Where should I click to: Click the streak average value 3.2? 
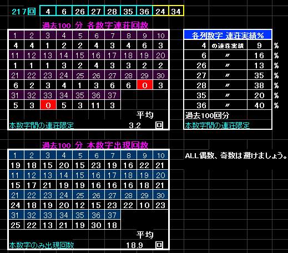[x=135, y=125]
